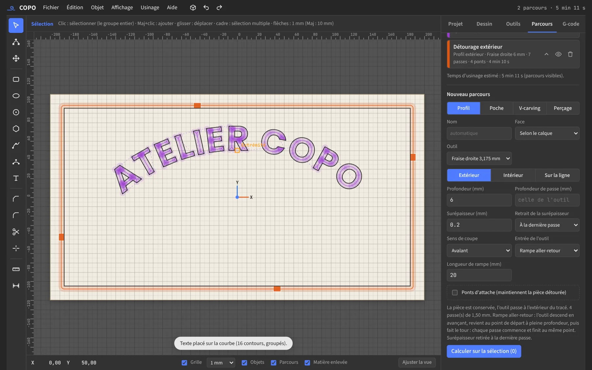Image resolution: width=592 pixels, height=370 pixels.
Task: Open Retrait de la surépaisseur dropdown
Action: (x=547, y=225)
